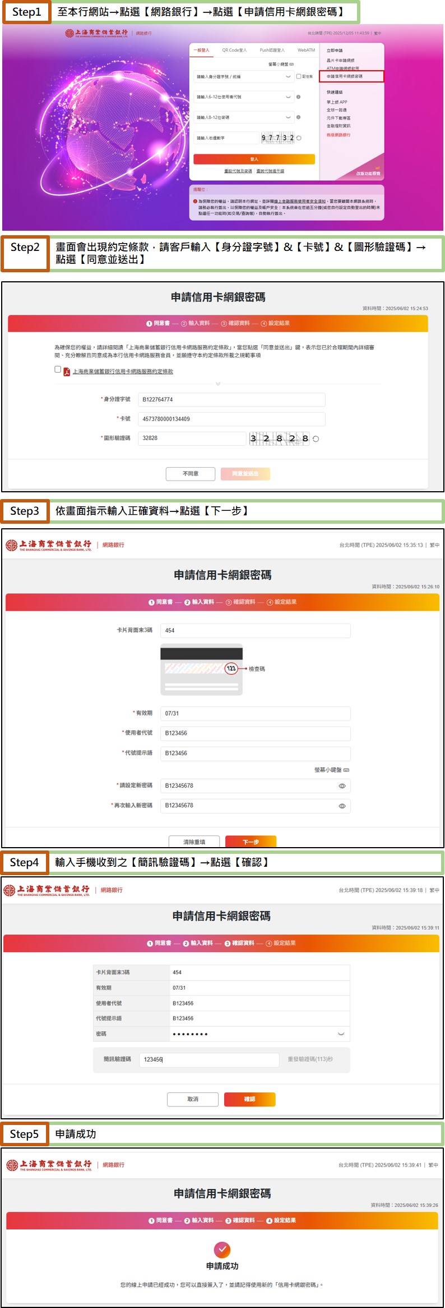Click the 不同意 button

(191, 474)
